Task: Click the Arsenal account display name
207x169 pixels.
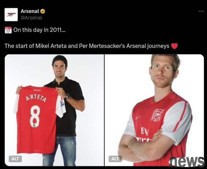Action: click(x=30, y=11)
